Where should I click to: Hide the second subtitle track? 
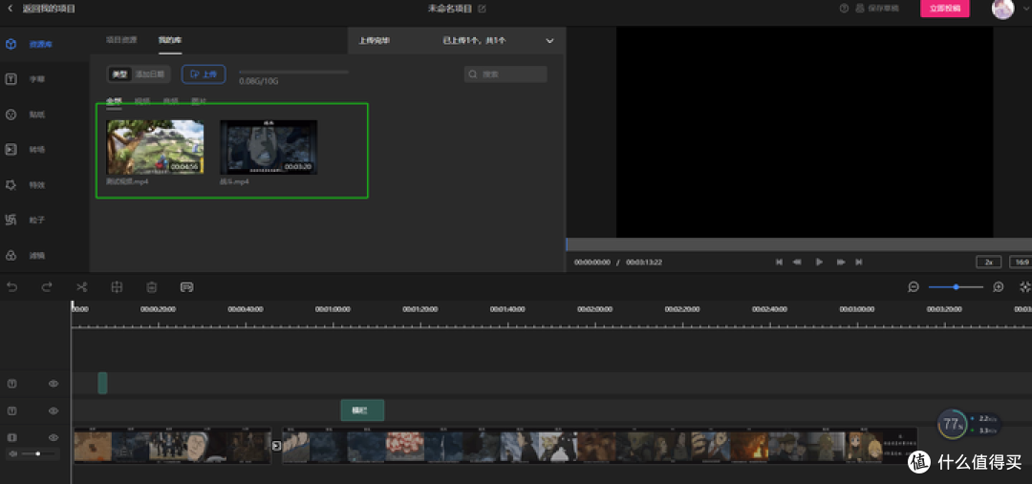pos(54,410)
